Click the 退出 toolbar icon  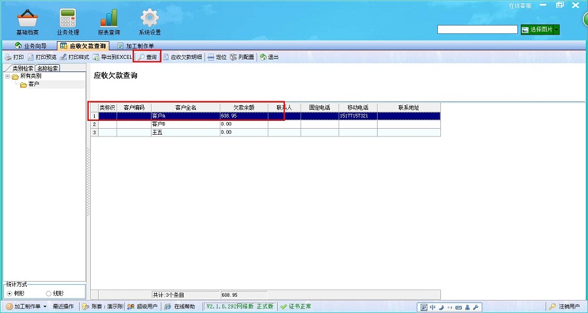[x=269, y=58]
